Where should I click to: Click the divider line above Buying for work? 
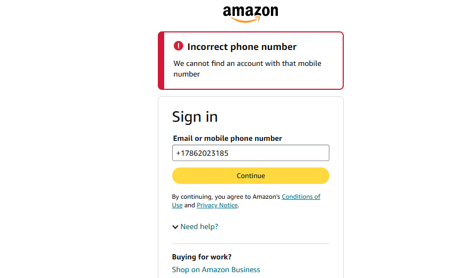250,243
